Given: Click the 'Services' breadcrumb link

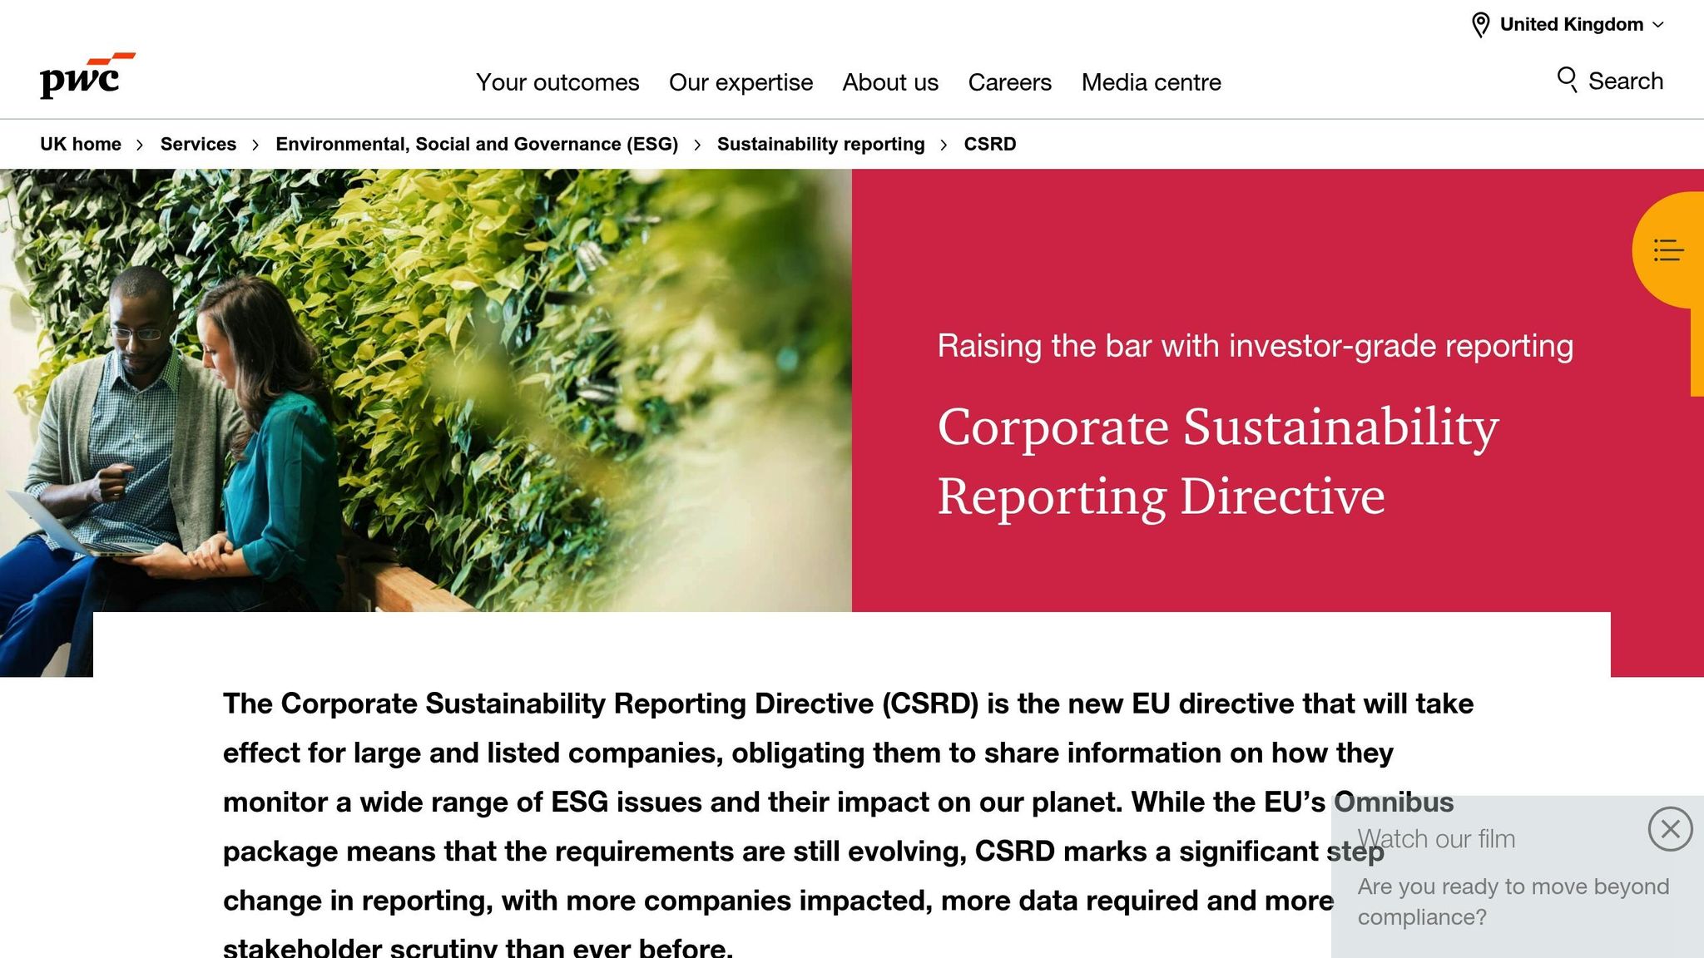Looking at the screenshot, I should click(x=199, y=144).
